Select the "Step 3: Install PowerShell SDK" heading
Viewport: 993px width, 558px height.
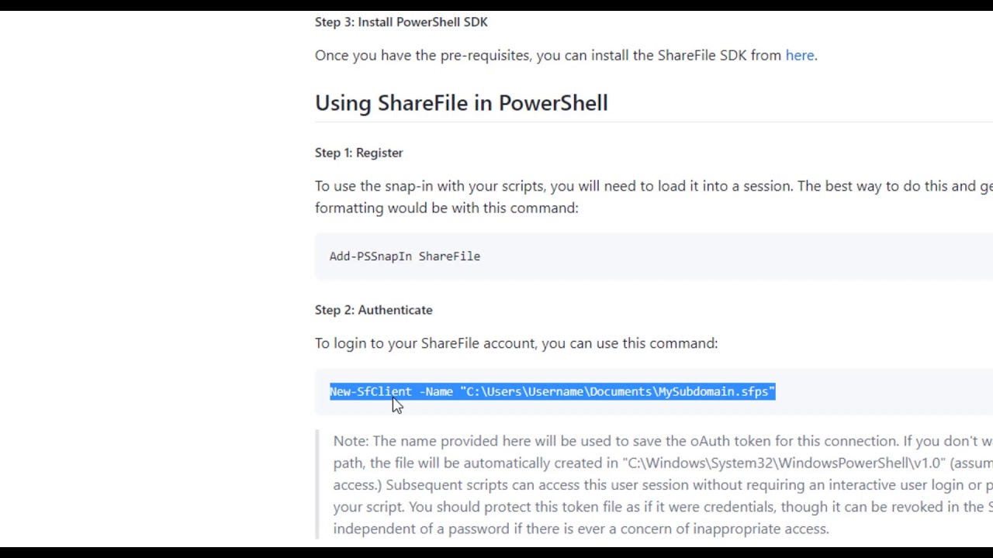401,22
